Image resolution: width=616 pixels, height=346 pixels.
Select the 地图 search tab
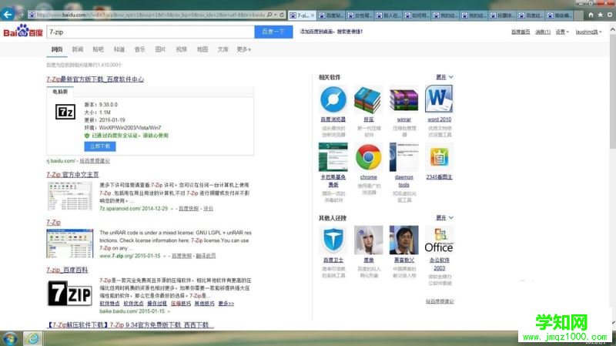pos(202,49)
